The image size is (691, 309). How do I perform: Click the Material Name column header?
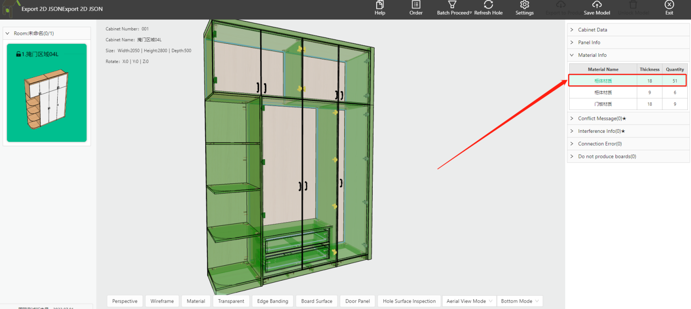(603, 69)
